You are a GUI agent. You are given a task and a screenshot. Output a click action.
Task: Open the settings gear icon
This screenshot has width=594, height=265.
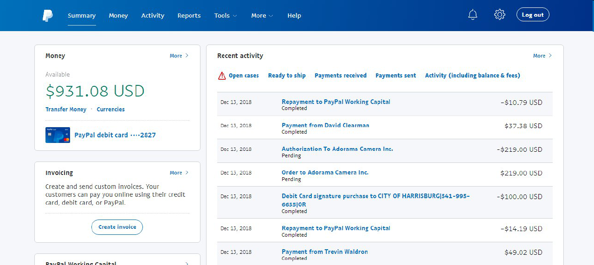[499, 15]
